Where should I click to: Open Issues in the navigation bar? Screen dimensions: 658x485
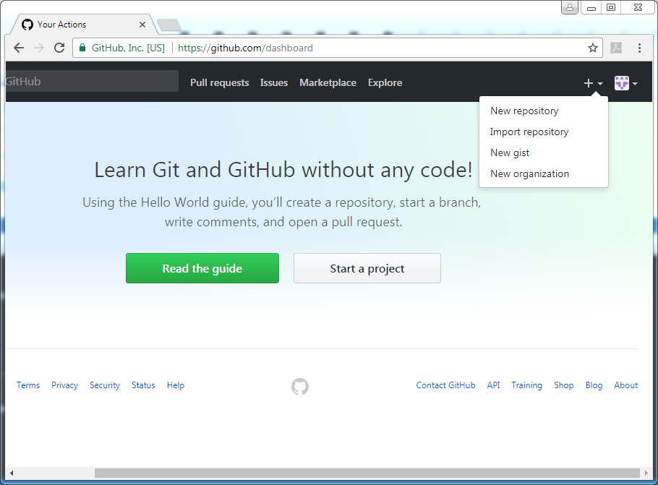(x=274, y=82)
